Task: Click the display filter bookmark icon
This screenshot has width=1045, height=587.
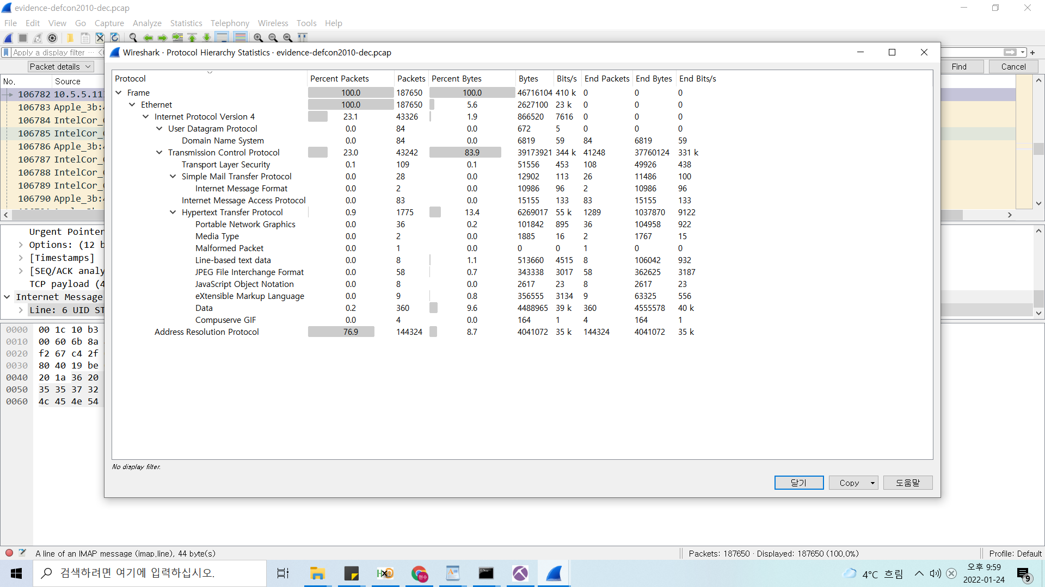Action: coord(6,52)
